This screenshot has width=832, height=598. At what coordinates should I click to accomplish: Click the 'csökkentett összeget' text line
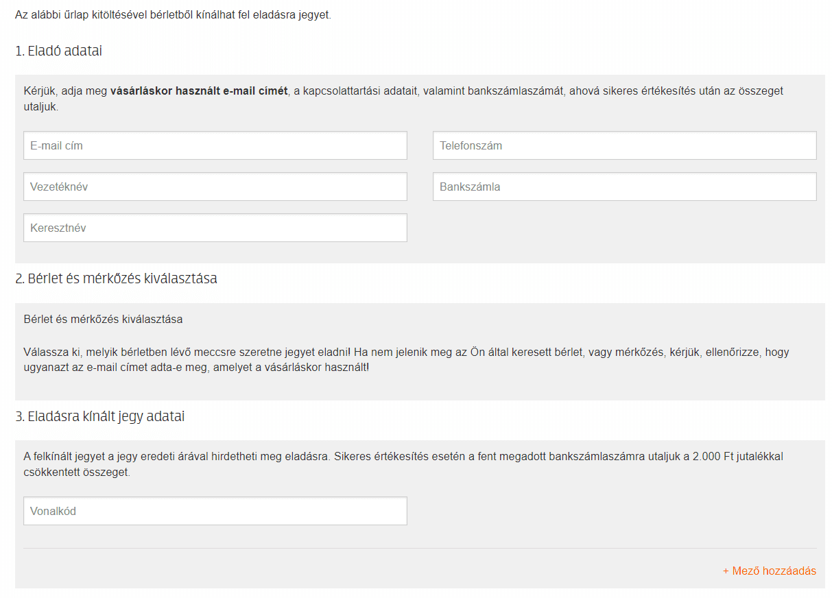pos(76,473)
